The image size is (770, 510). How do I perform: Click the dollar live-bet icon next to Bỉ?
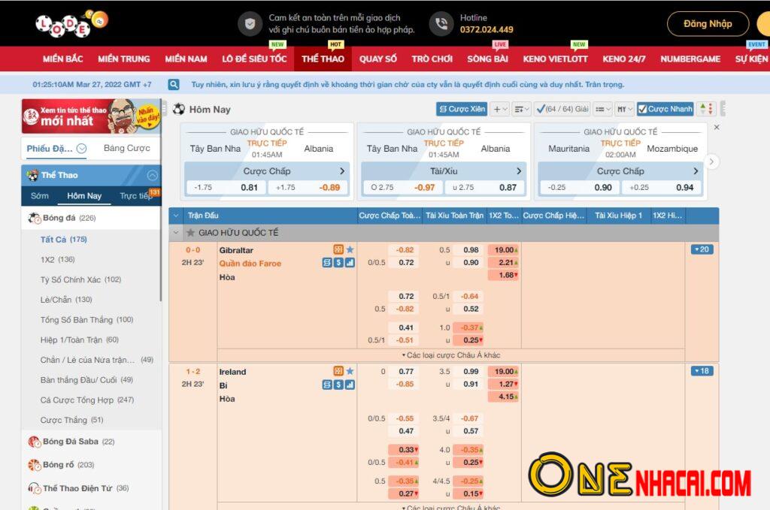click(x=338, y=385)
